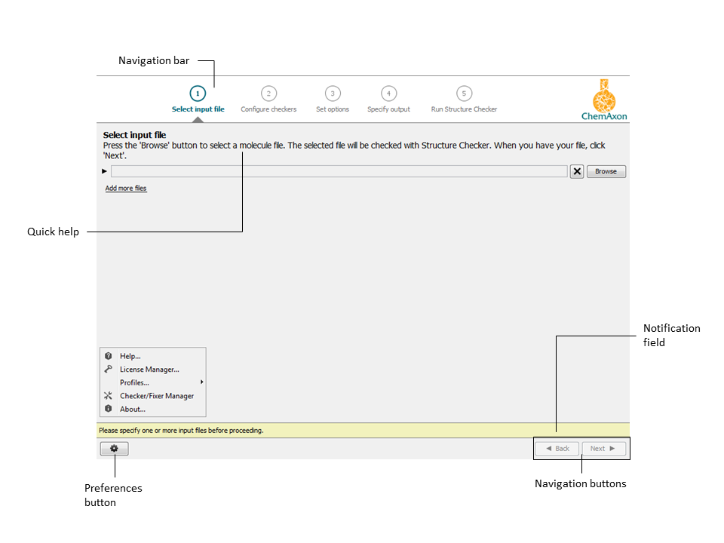Select step 3 Set options circle
The image size is (724, 543).
(332, 93)
